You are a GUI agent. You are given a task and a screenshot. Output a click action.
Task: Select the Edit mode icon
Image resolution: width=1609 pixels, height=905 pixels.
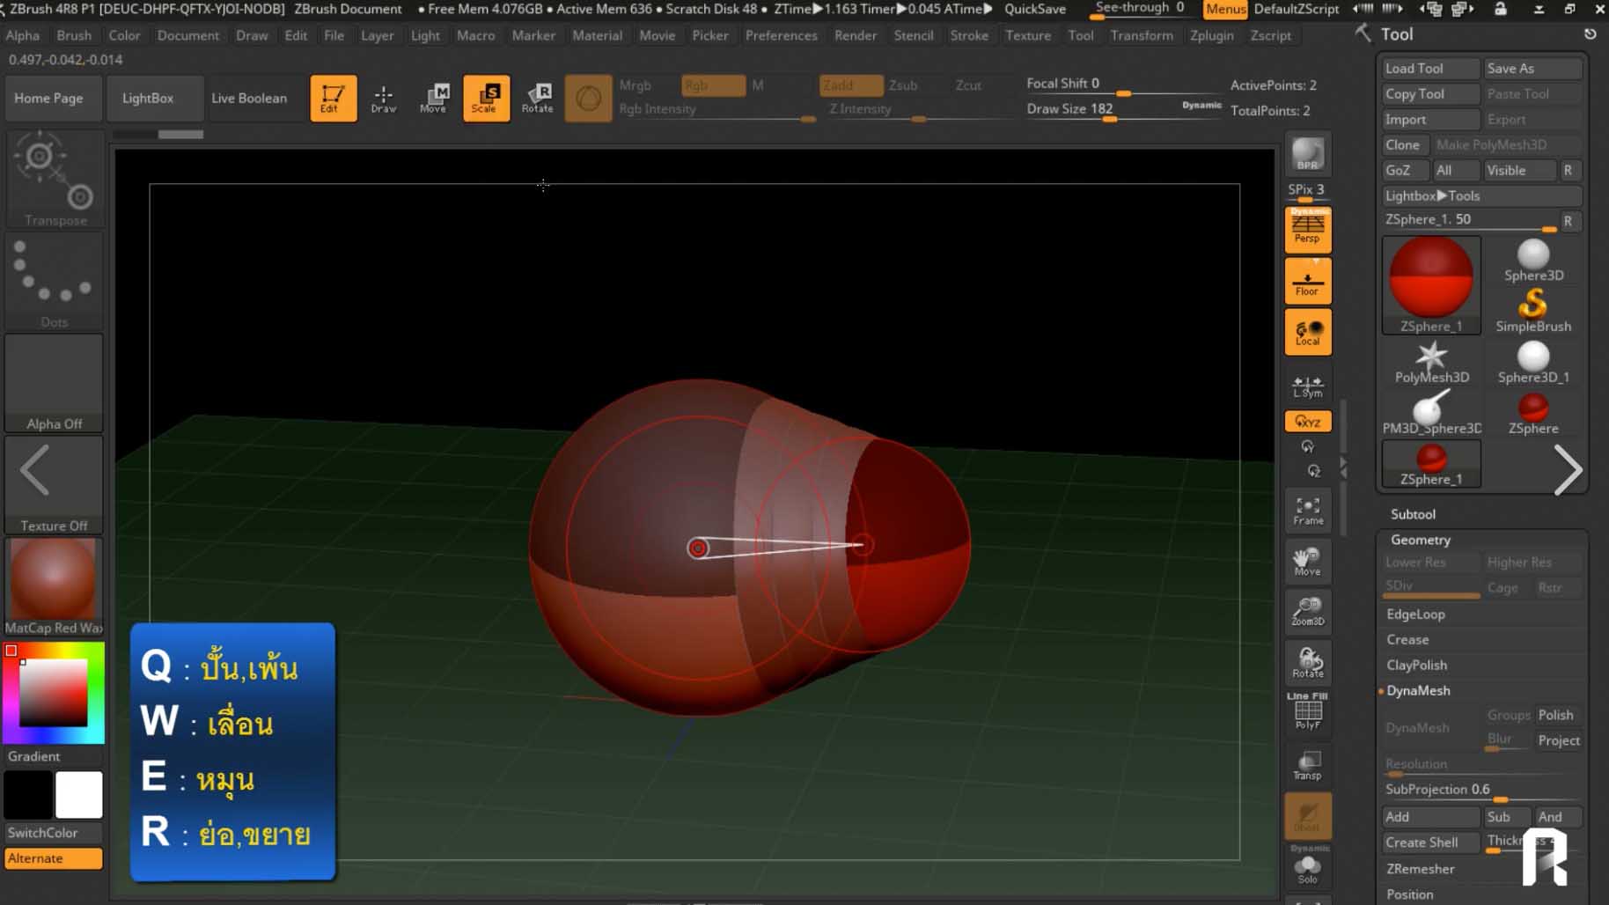tap(333, 98)
